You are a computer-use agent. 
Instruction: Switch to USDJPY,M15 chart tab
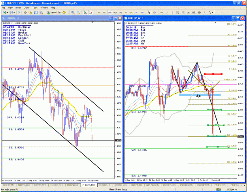[220, 185]
